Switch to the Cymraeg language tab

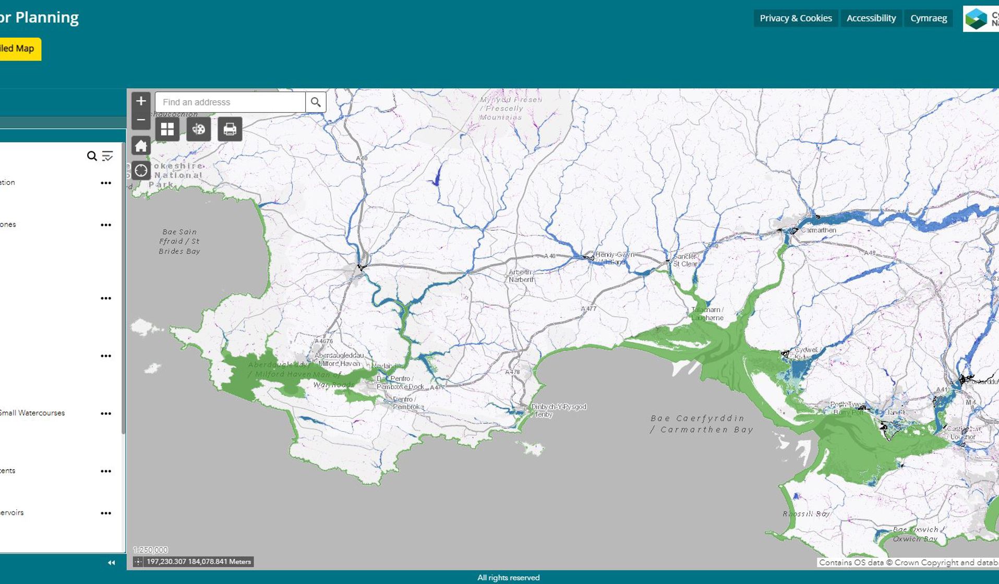pos(928,18)
